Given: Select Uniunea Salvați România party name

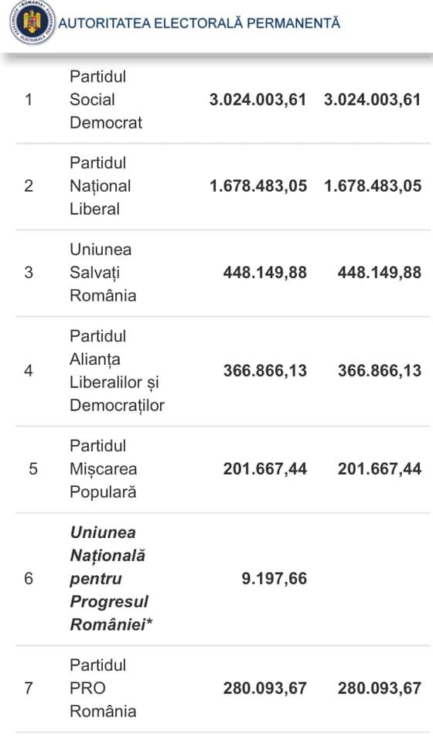Looking at the screenshot, I should coord(103,273).
